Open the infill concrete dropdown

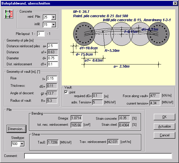click(x=53, y=25)
